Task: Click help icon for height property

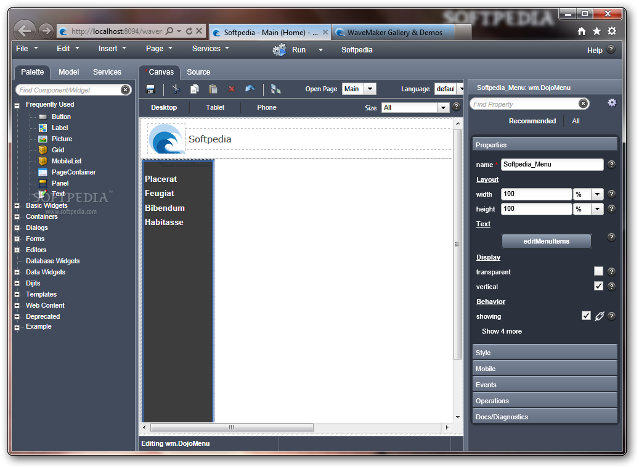Action: (611, 209)
